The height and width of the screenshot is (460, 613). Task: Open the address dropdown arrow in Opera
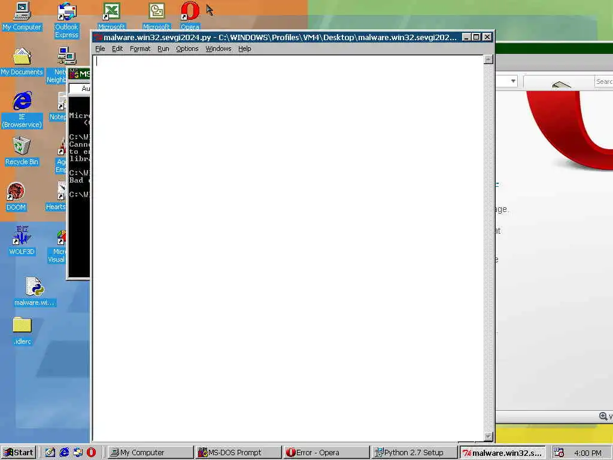(513, 81)
